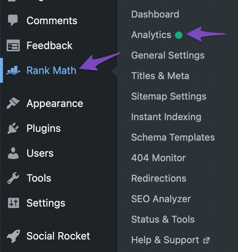Image resolution: width=238 pixels, height=252 pixels.
Task: Click the Comments speech bubble icon
Action: (x=13, y=20)
